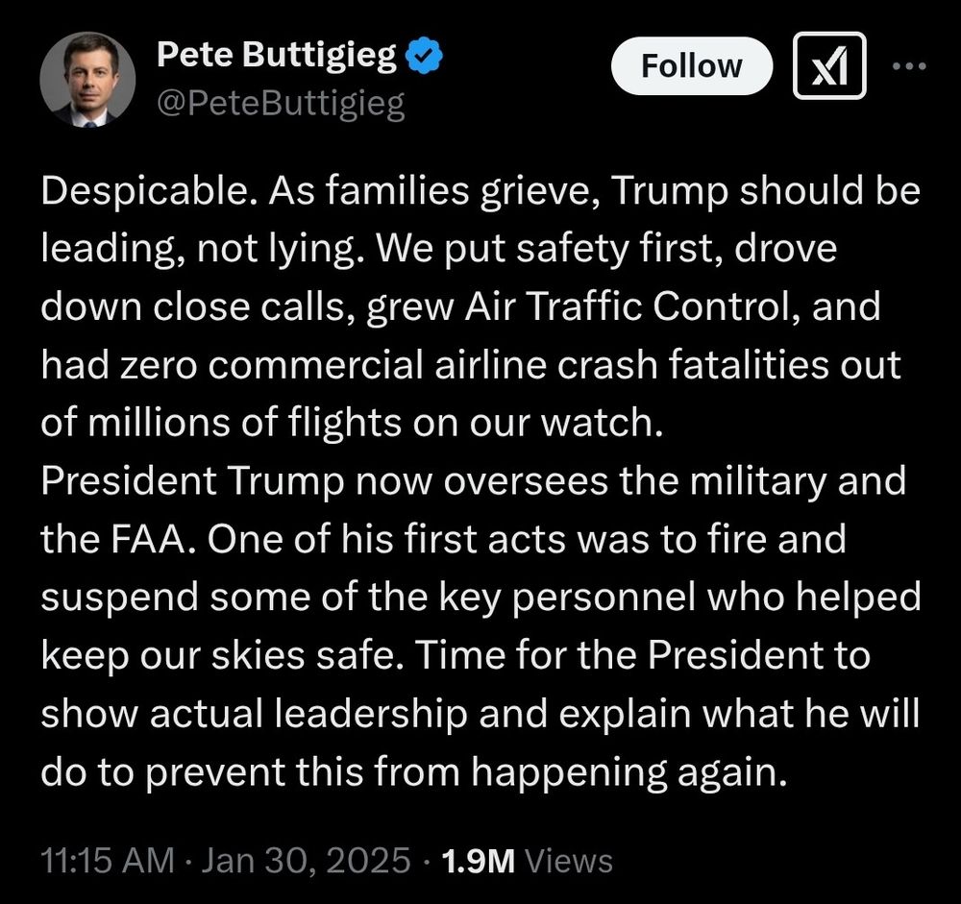Open the three-dot more options menu

click(x=909, y=65)
